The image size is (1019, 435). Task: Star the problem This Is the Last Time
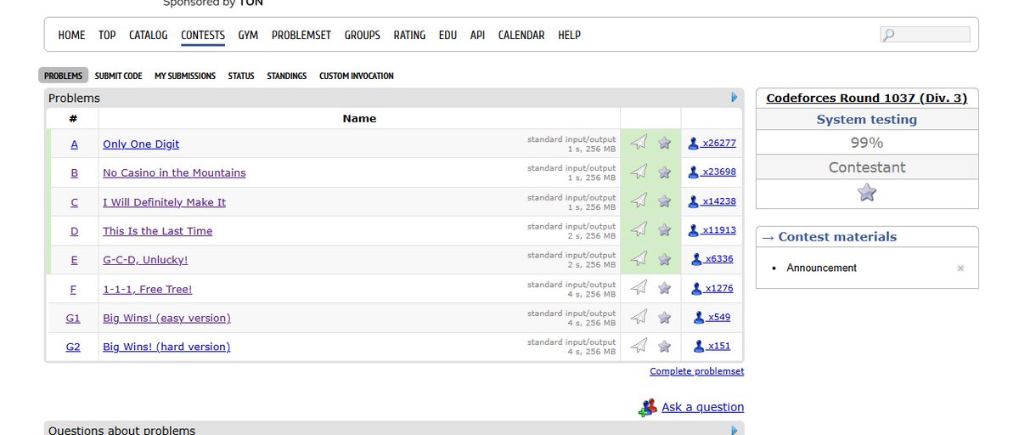(x=665, y=230)
